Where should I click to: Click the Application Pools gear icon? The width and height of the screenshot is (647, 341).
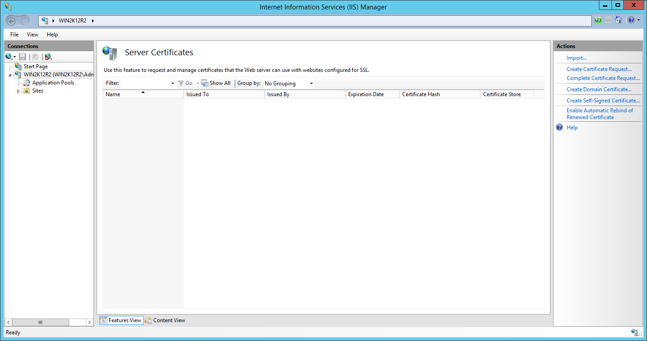click(27, 83)
